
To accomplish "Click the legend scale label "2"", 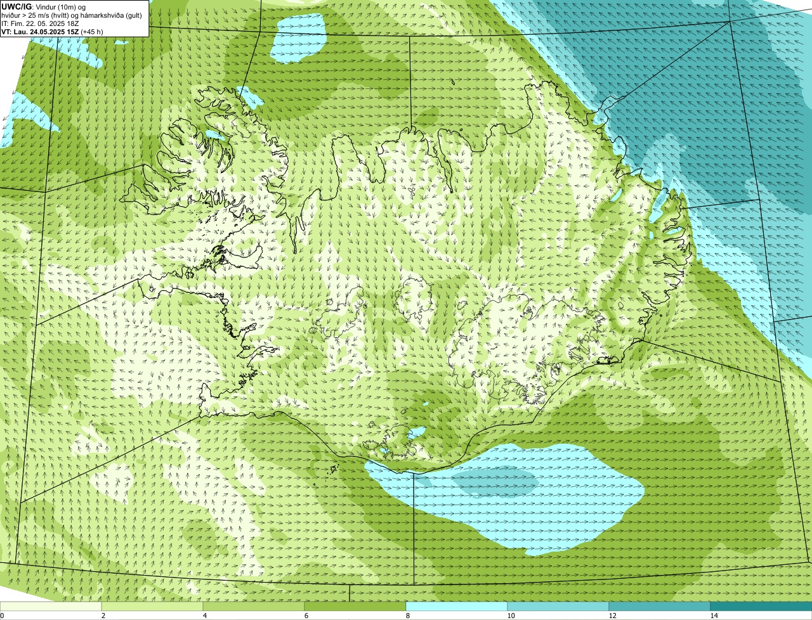I will tap(103, 616).
